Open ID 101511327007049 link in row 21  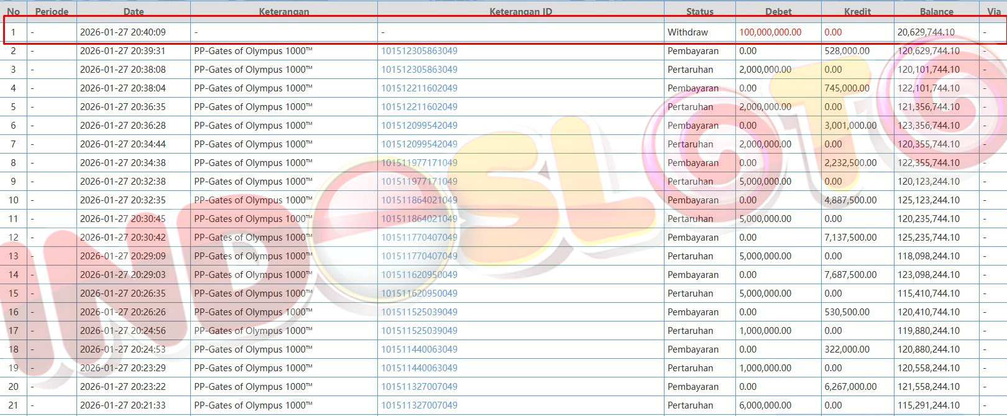419,405
